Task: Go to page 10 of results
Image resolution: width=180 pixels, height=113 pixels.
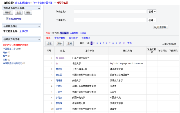Action: click(120, 43)
